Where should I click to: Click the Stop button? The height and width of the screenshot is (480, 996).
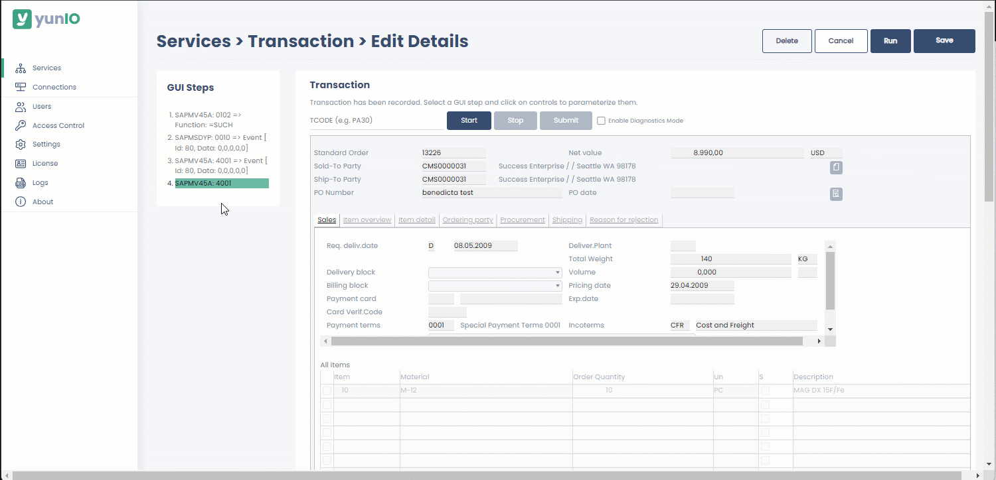click(x=515, y=121)
